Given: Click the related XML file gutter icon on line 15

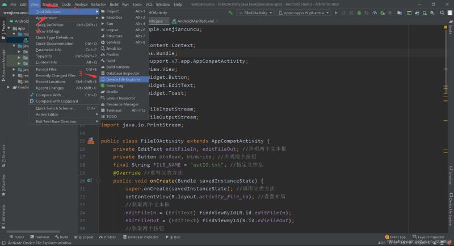Looking at the screenshot, I should point(91,141).
